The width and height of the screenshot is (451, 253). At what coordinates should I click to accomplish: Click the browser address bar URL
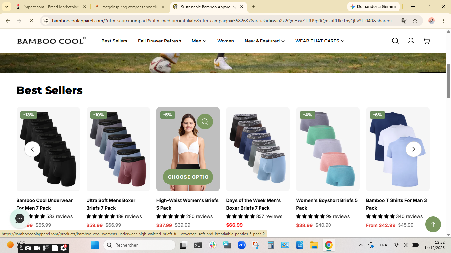[224, 21]
